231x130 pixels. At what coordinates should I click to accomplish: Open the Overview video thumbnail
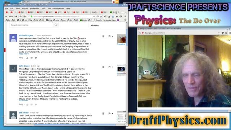click(x=121, y=38)
